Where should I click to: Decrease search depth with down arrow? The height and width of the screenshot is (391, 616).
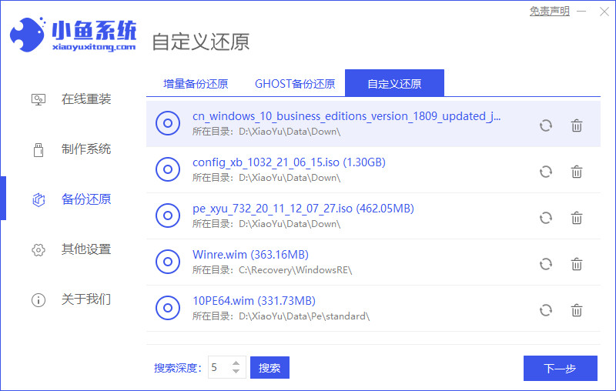click(x=236, y=373)
